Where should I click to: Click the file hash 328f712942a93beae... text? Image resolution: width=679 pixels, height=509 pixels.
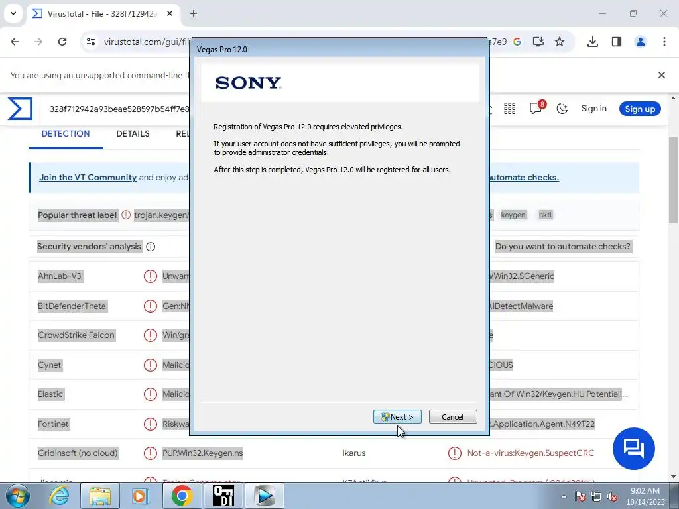[119, 109]
